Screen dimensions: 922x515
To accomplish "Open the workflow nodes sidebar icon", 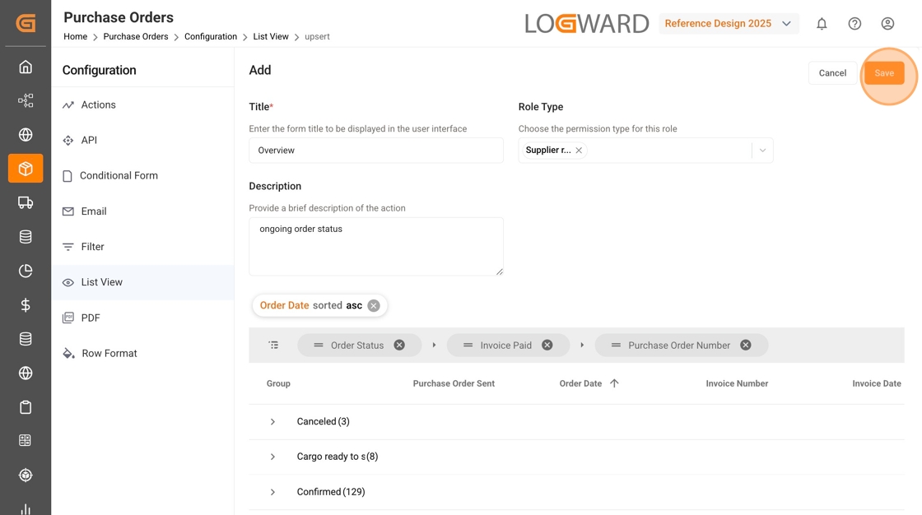I will coord(26,100).
